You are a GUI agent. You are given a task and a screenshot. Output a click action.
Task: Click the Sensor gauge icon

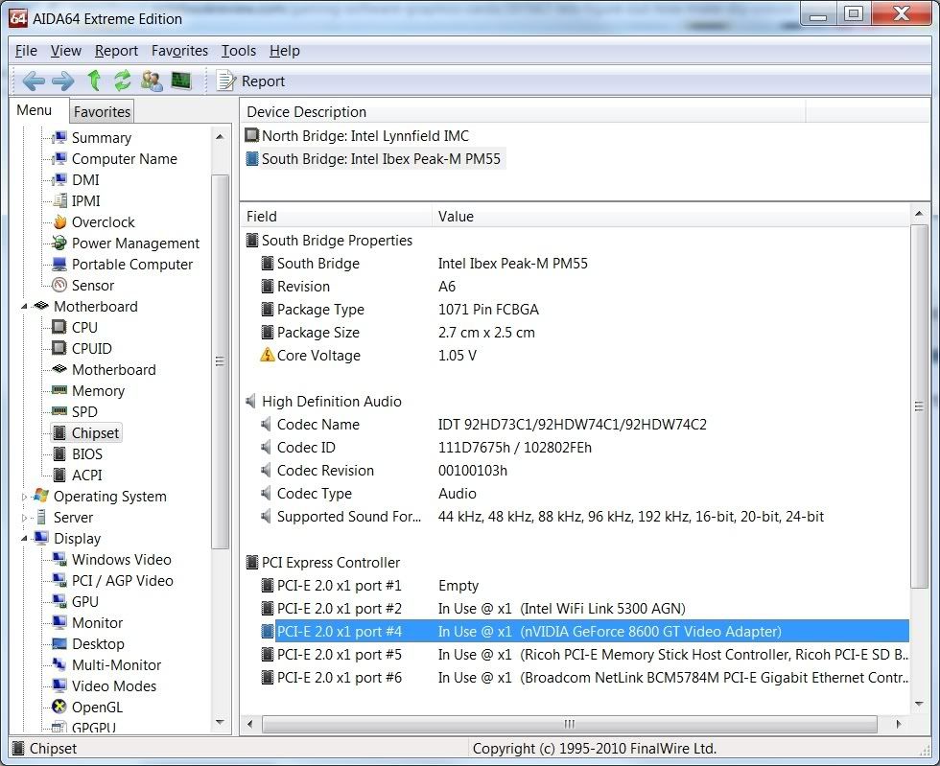(x=59, y=286)
